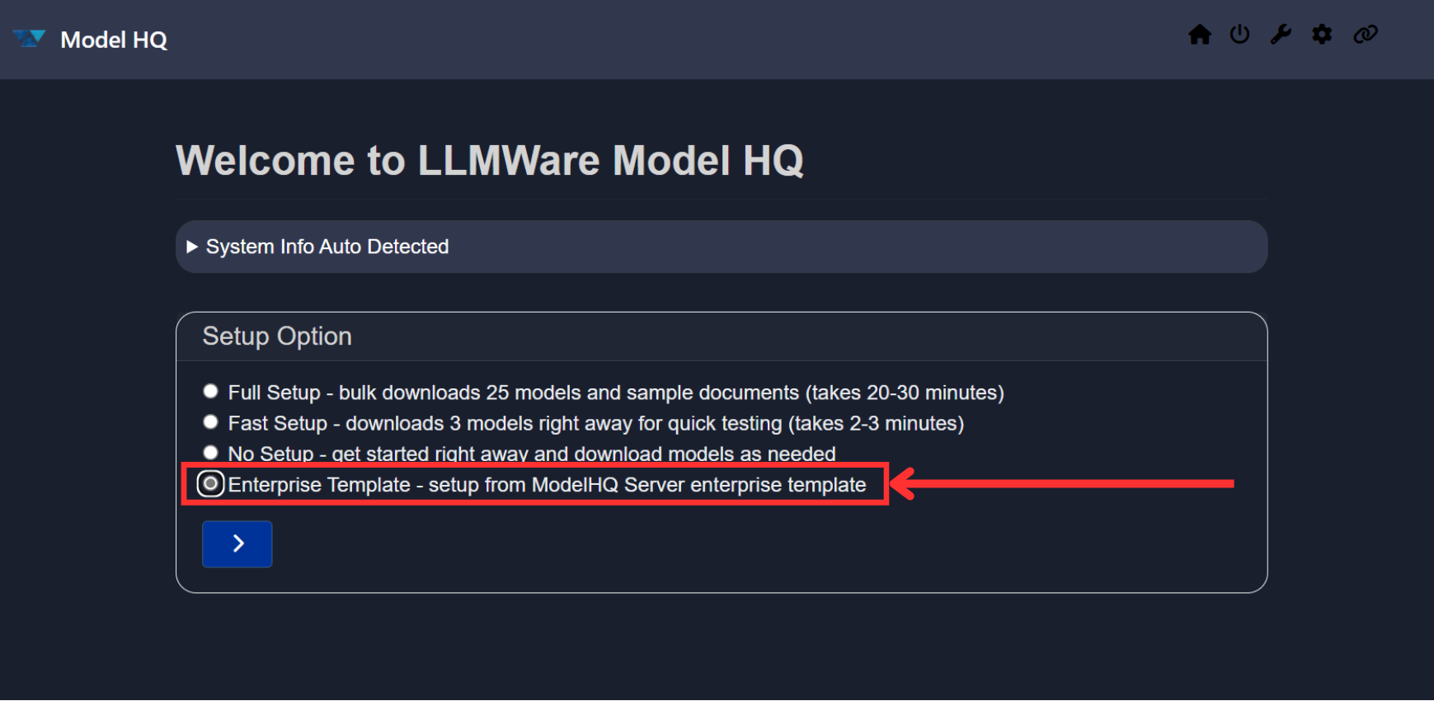Choose the Fast Setup radio button
Viewport: 1434px width, 701px height.
(211, 422)
